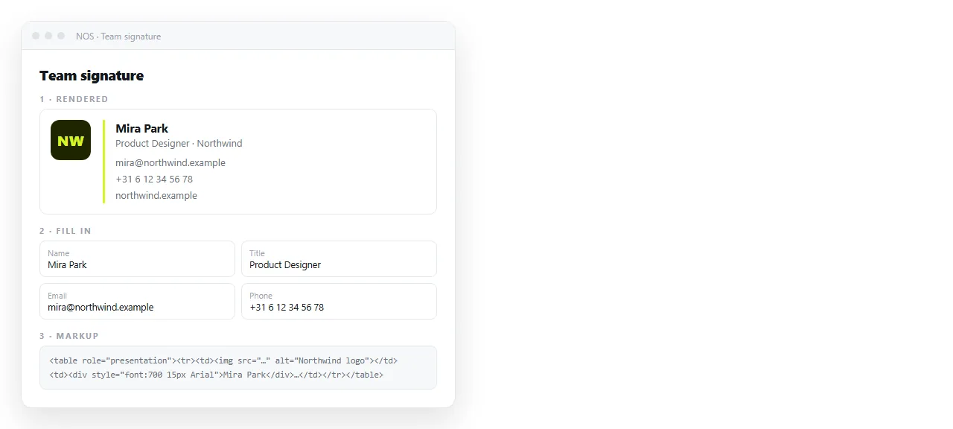The height and width of the screenshot is (429, 953).
Task: Open the mira@northwind.example link in signature
Action: click(x=170, y=162)
